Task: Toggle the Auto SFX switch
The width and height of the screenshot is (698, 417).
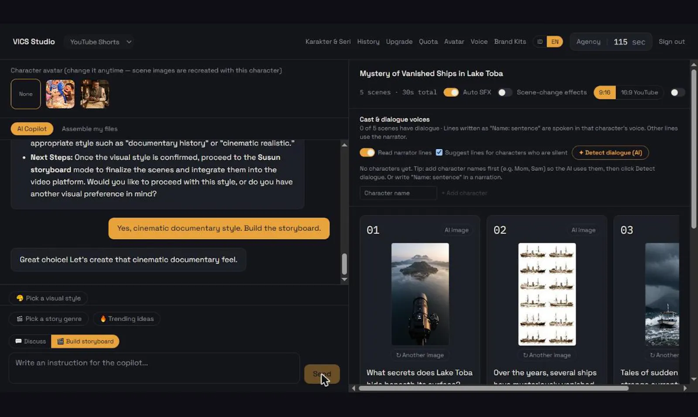Action: click(x=451, y=92)
